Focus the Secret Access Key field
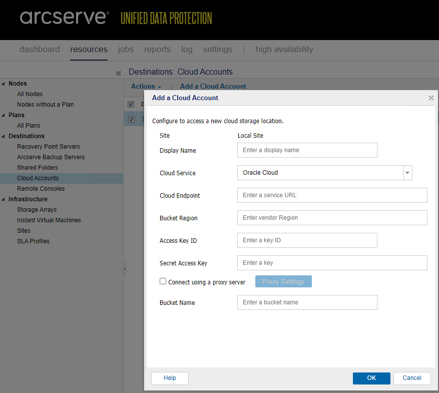 tap(332, 263)
